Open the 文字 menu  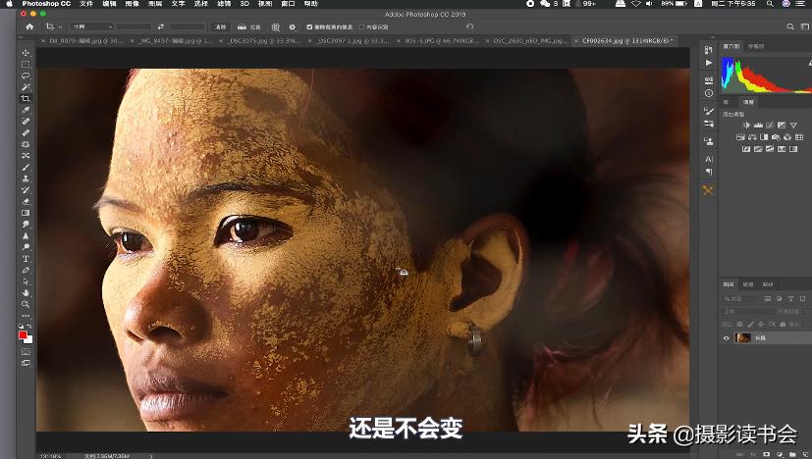pyautogui.click(x=178, y=4)
